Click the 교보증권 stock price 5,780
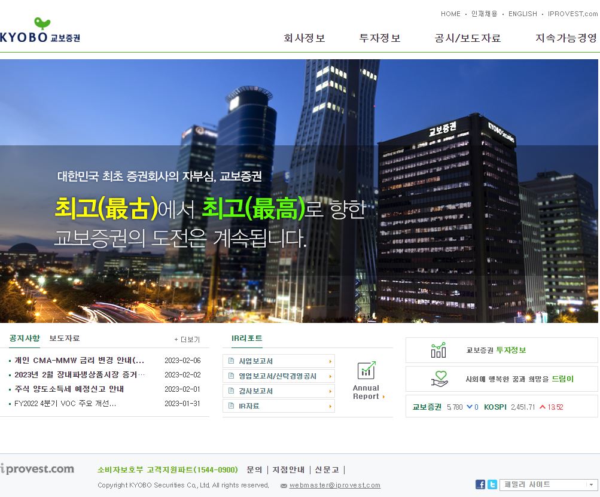This screenshot has width=600, height=497. pos(455,407)
